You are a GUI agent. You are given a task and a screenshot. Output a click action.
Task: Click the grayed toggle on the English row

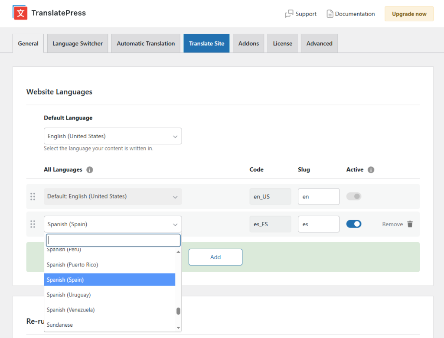pyautogui.click(x=354, y=196)
